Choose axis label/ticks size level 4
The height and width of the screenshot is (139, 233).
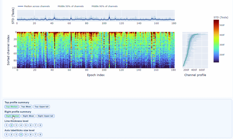[x=21, y=135]
